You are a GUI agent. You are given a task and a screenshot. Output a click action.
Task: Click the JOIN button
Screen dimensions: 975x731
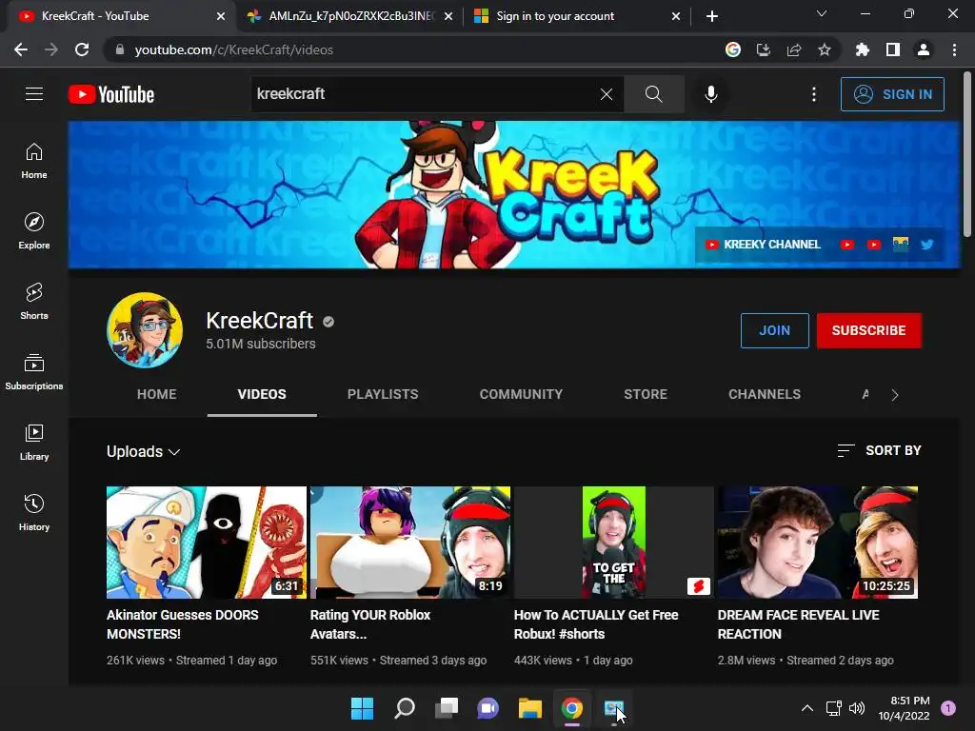coord(774,330)
